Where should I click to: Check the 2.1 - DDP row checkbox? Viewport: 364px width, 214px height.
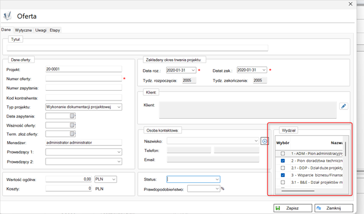click(x=283, y=168)
